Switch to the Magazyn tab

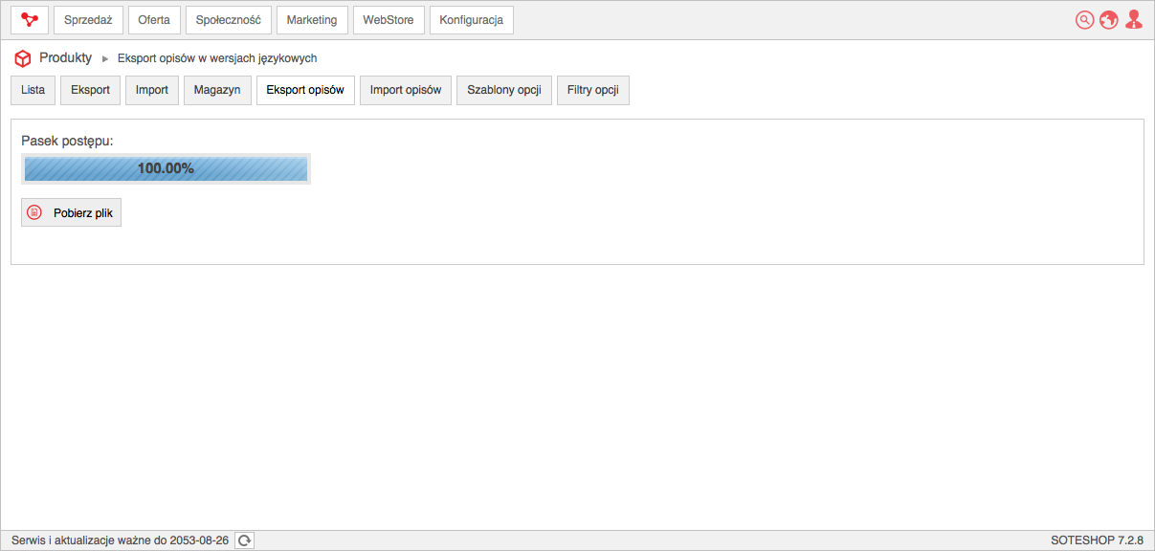[x=217, y=90]
